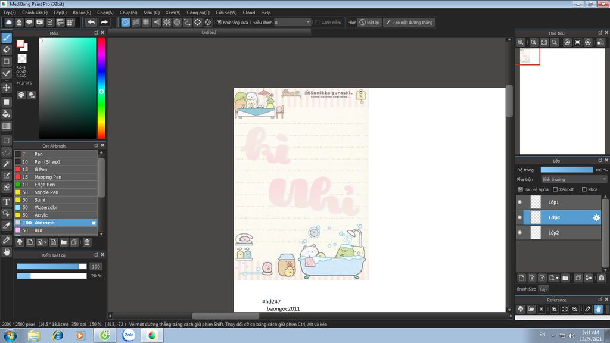Open snap settings gear icon
The height and width of the screenshot is (343, 610).
point(208,22)
